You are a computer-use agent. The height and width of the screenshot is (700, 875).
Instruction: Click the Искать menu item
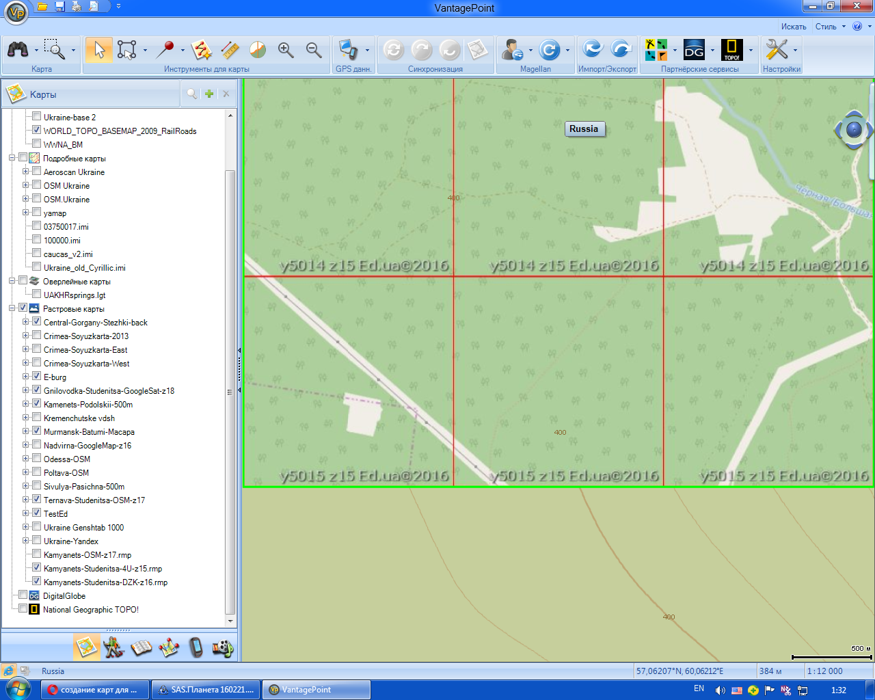click(794, 27)
